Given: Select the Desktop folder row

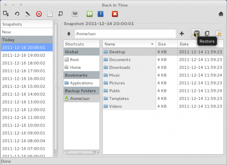Looking at the screenshot, I should click(x=163, y=52).
